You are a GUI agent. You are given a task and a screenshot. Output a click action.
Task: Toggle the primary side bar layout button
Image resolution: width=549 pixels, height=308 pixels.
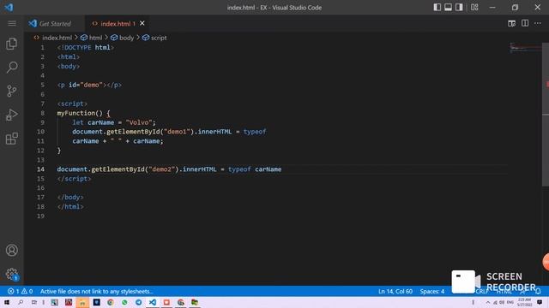pyautogui.click(x=437, y=8)
